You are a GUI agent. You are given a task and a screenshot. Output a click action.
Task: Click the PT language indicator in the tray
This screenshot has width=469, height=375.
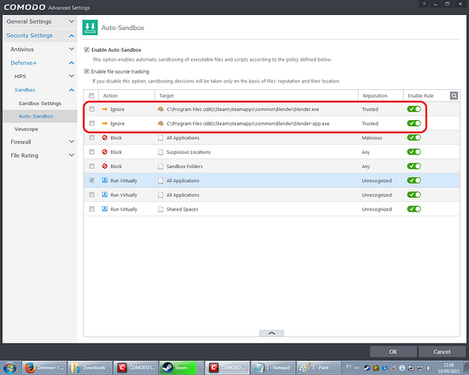349,366
